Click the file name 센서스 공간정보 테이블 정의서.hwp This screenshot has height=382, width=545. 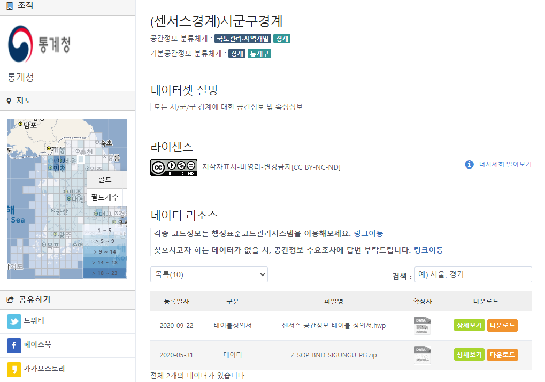(x=334, y=326)
